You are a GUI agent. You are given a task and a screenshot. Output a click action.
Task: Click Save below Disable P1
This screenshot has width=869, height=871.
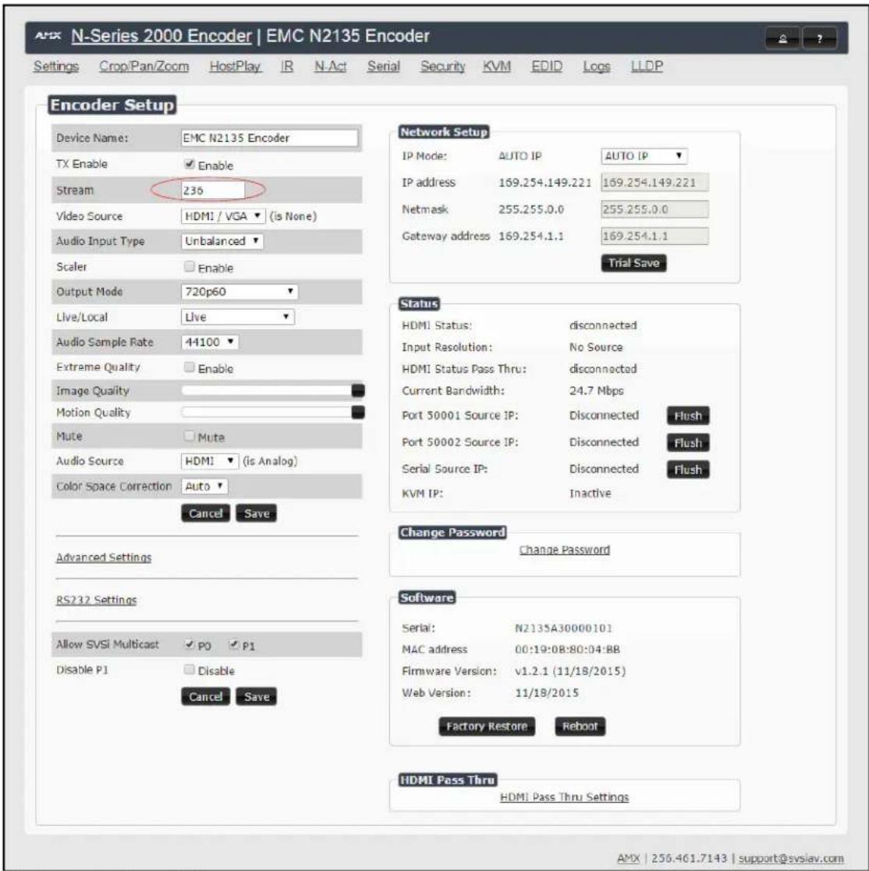coord(256,696)
